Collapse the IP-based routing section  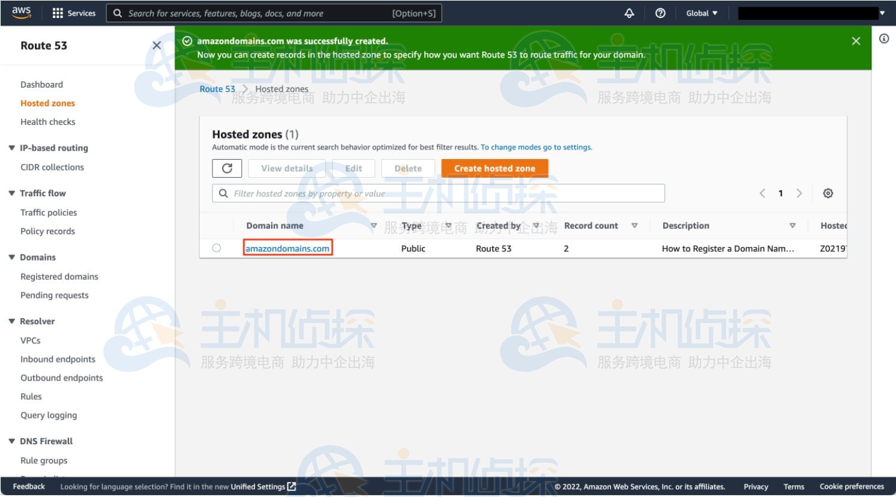(x=12, y=148)
